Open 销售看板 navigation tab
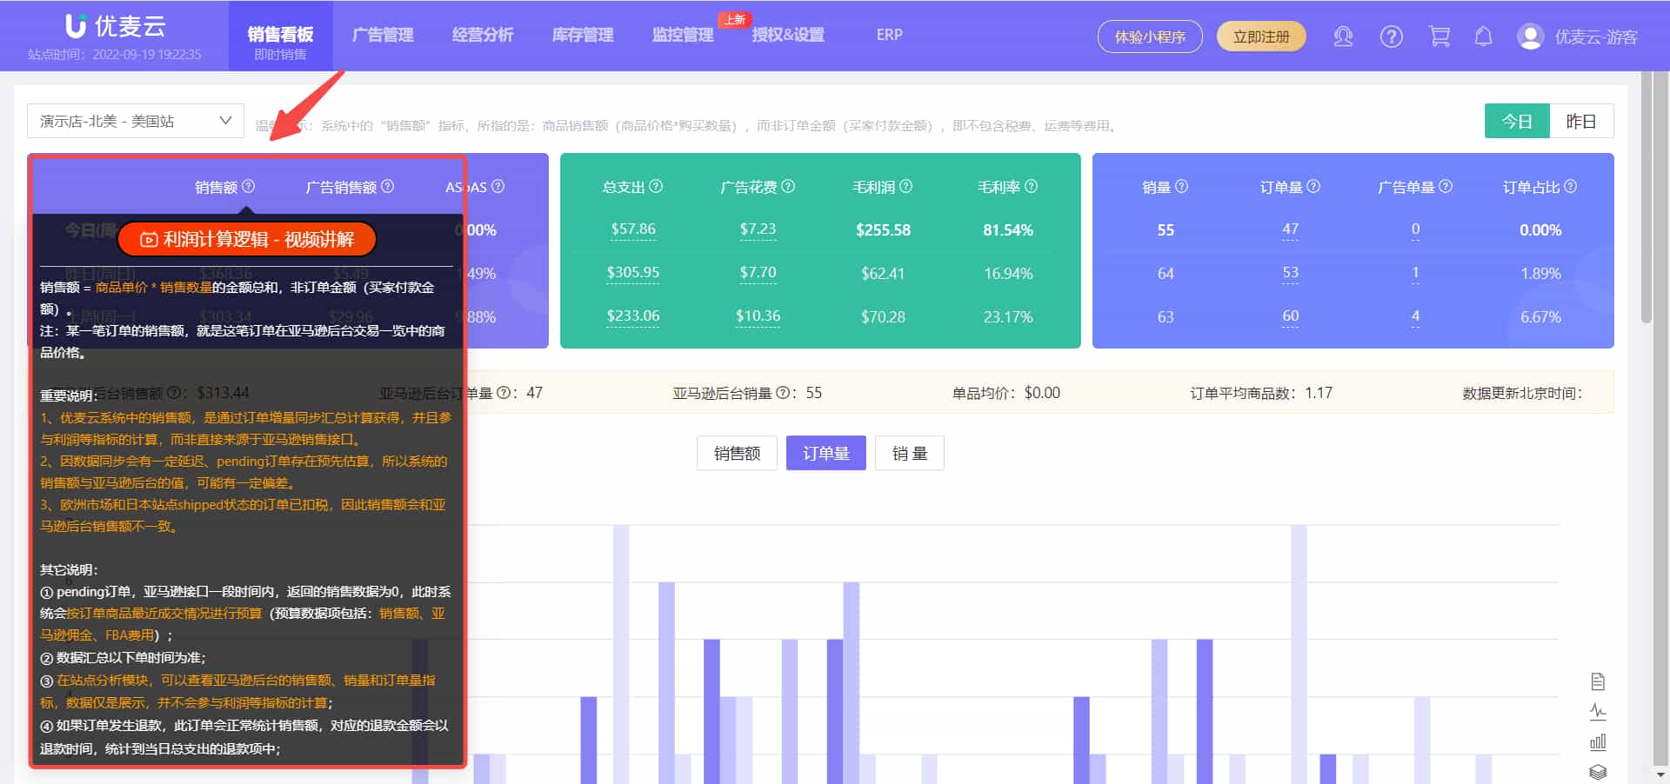Screen dimensions: 1670x784 click(280, 36)
